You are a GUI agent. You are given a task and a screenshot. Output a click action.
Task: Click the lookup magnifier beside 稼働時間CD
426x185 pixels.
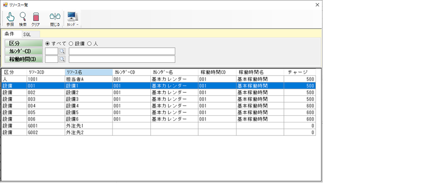coord(62,59)
